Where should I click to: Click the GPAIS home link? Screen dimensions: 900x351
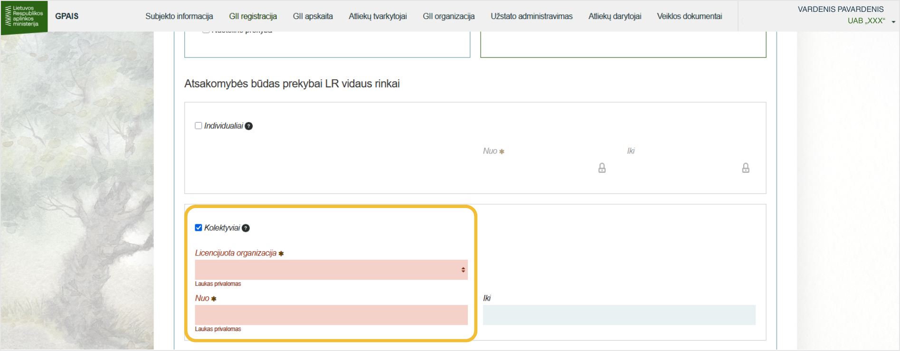coord(67,16)
